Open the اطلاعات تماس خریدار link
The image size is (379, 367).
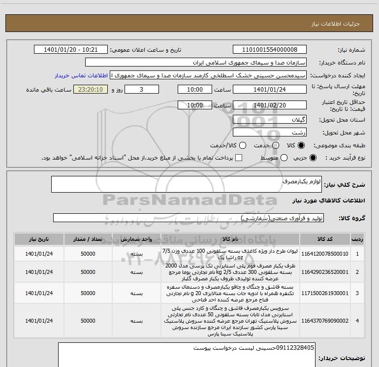click(81, 75)
